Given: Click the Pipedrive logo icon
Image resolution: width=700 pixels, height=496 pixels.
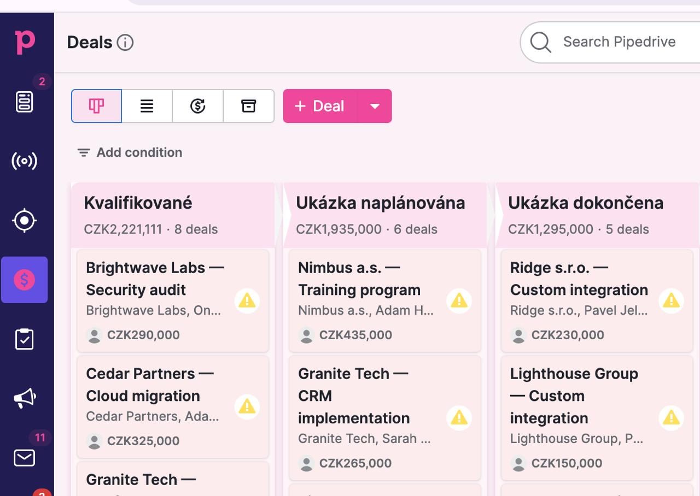Looking at the screenshot, I should point(25,42).
